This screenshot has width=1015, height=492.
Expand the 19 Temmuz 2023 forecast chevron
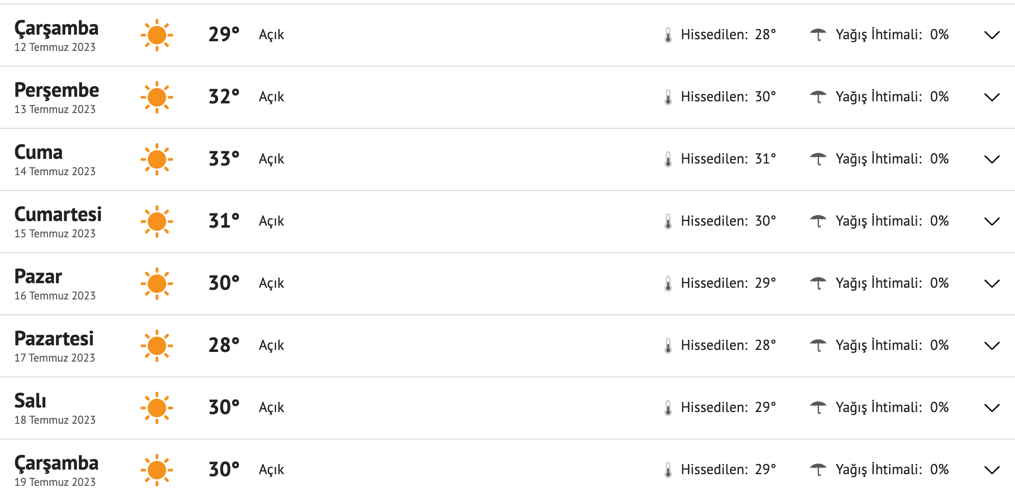coord(992,470)
